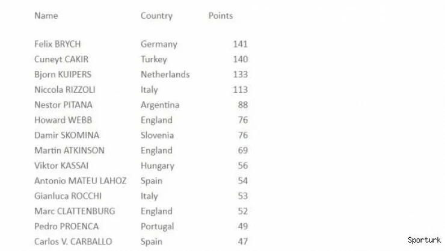This screenshot has height=251, width=445.
Task: Select Martin ATKINSON in the table
Action: coord(69,150)
